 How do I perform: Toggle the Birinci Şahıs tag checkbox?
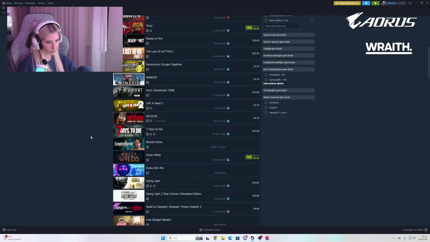click(266, 21)
